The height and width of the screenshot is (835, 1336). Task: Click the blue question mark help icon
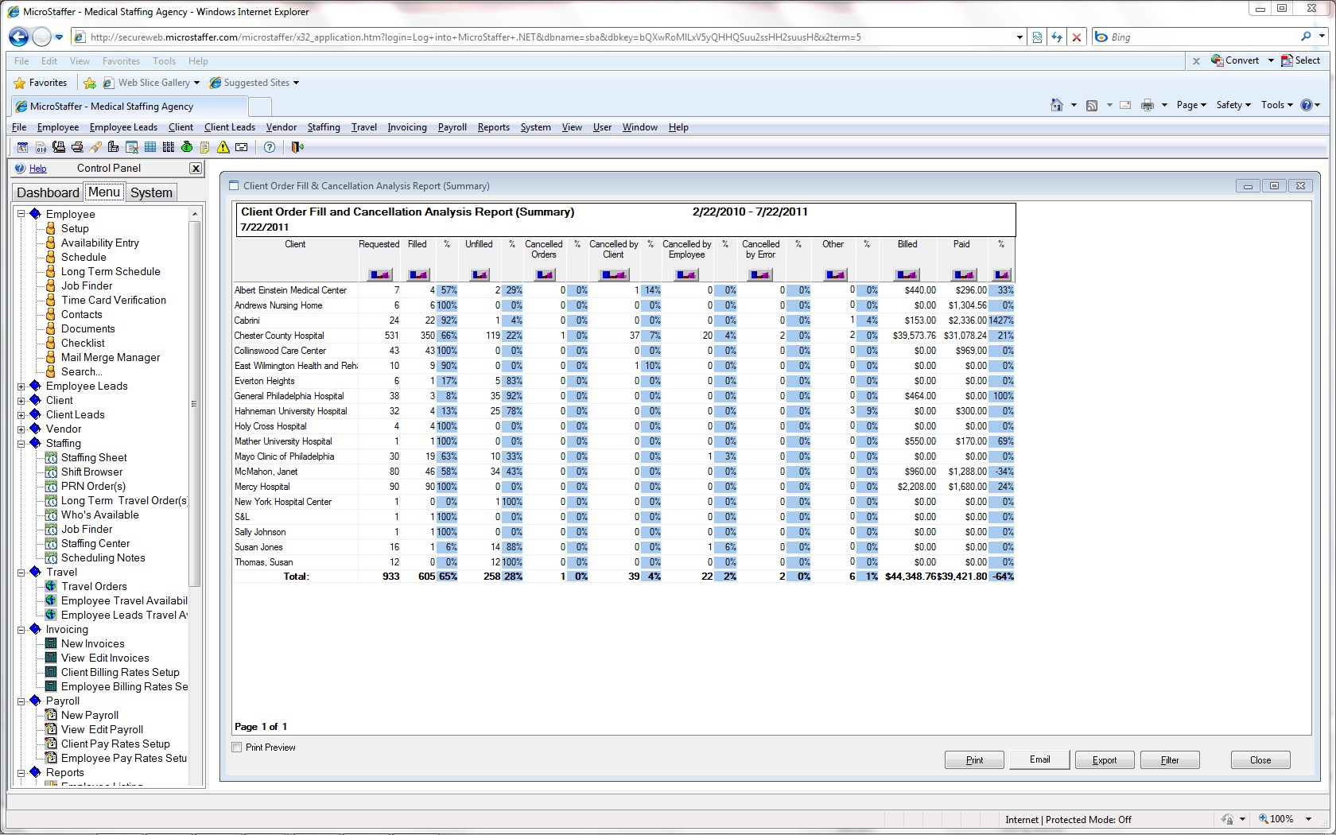[x=270, y=147]
